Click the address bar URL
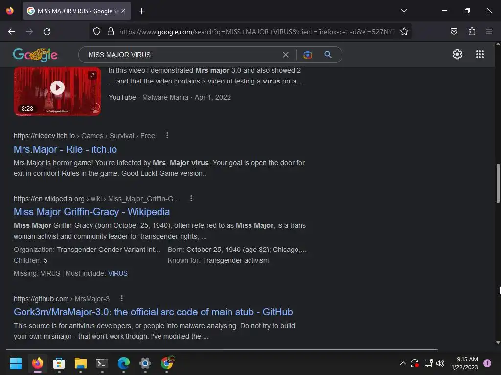This screenshot has height=375, width=501. pyautogui.click(x=257, y=32)
